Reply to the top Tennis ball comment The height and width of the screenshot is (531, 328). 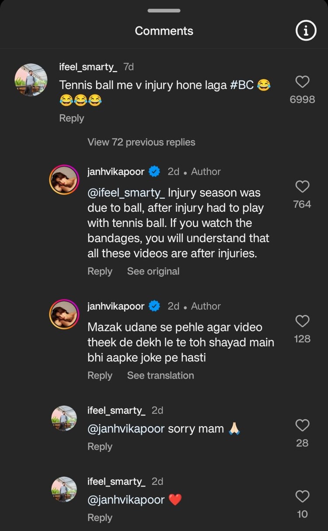click(72, 118)
